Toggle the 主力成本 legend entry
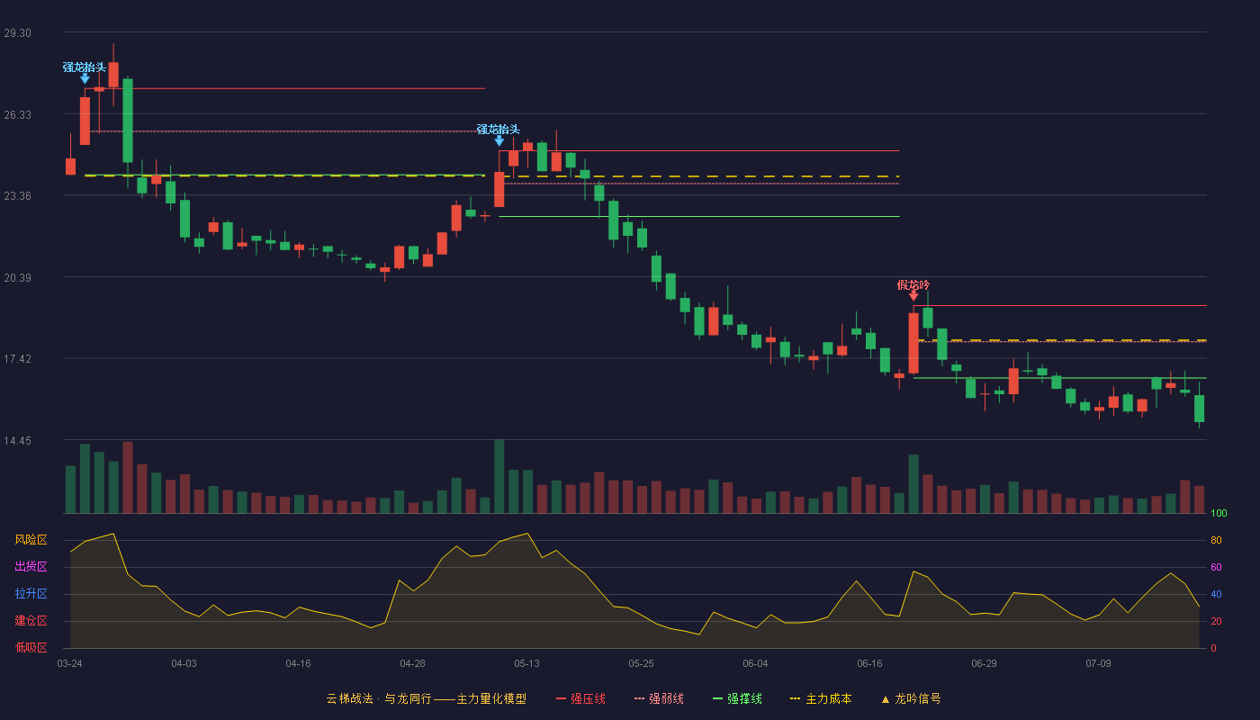Screen dimensions: 1260x720 [828, 699]
